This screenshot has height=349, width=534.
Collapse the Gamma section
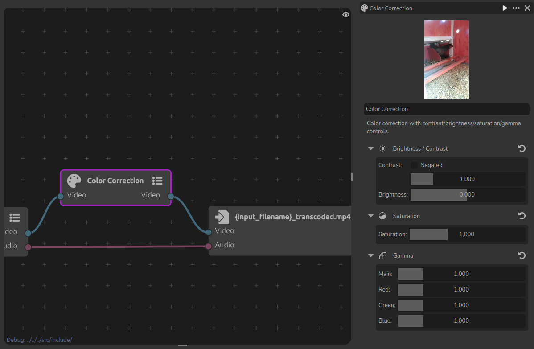pos(371,255)
